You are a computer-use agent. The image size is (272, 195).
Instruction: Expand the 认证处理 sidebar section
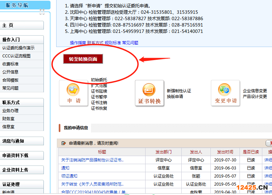[22, 184]
